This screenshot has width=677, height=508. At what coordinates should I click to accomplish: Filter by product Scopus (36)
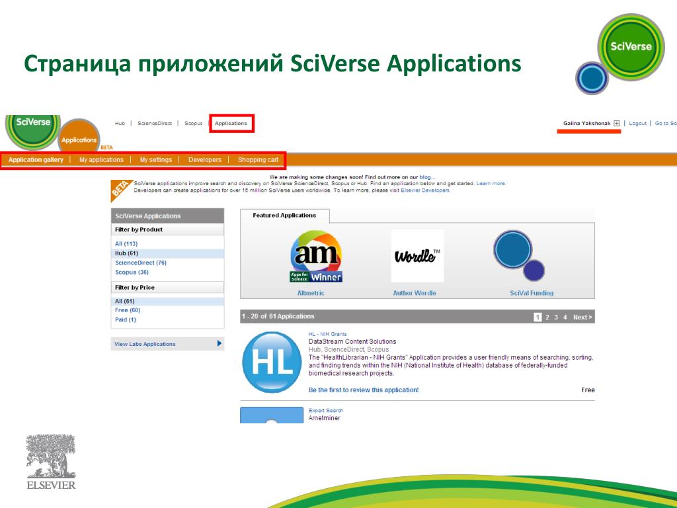point(132,273)
